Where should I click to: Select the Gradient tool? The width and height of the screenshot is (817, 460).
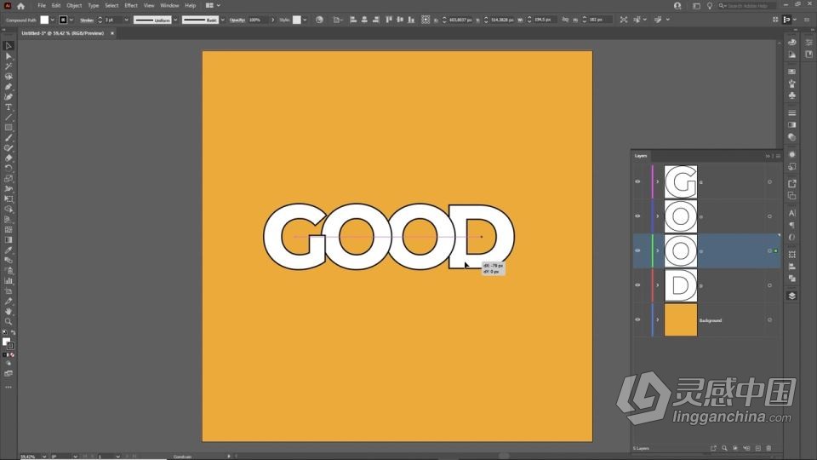tap(9, 240)
